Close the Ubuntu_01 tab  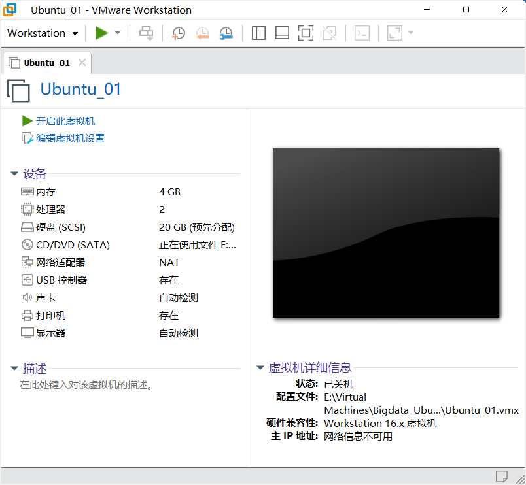[x=82, y=63]
